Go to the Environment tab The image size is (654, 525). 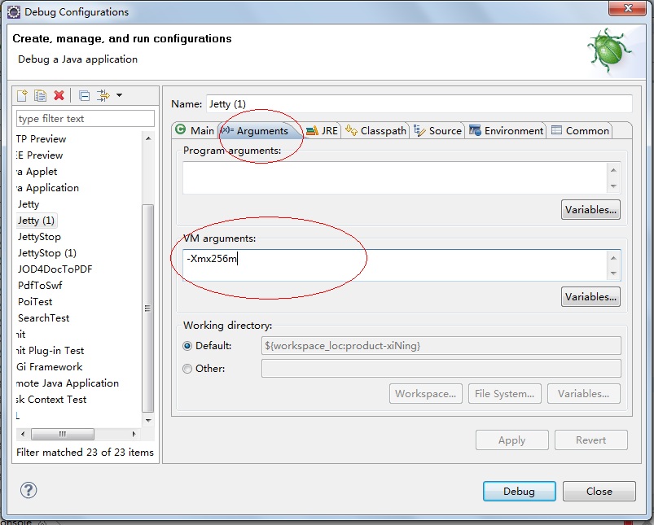click(506, 130)
